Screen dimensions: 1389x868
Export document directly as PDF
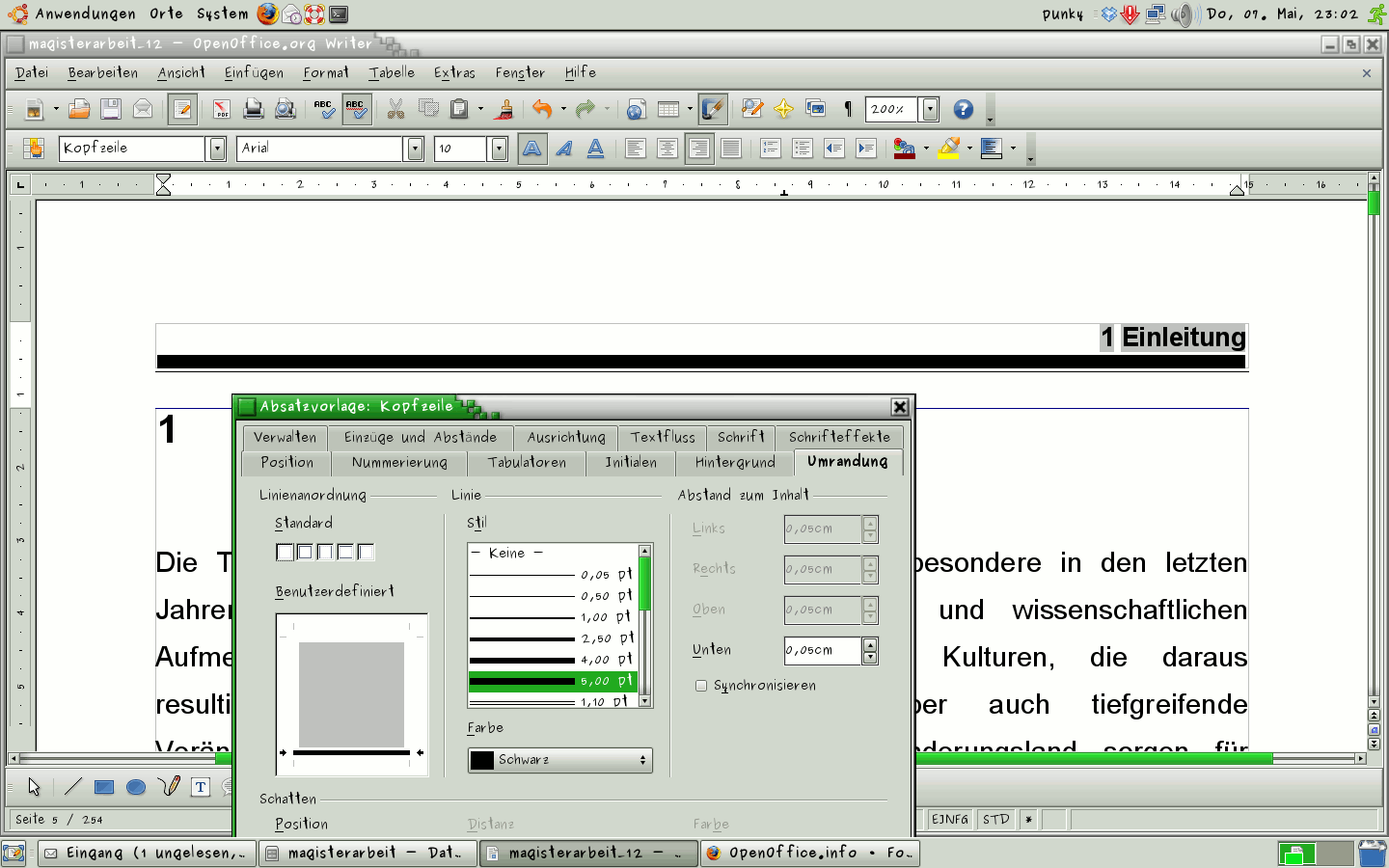click(221, 110)
